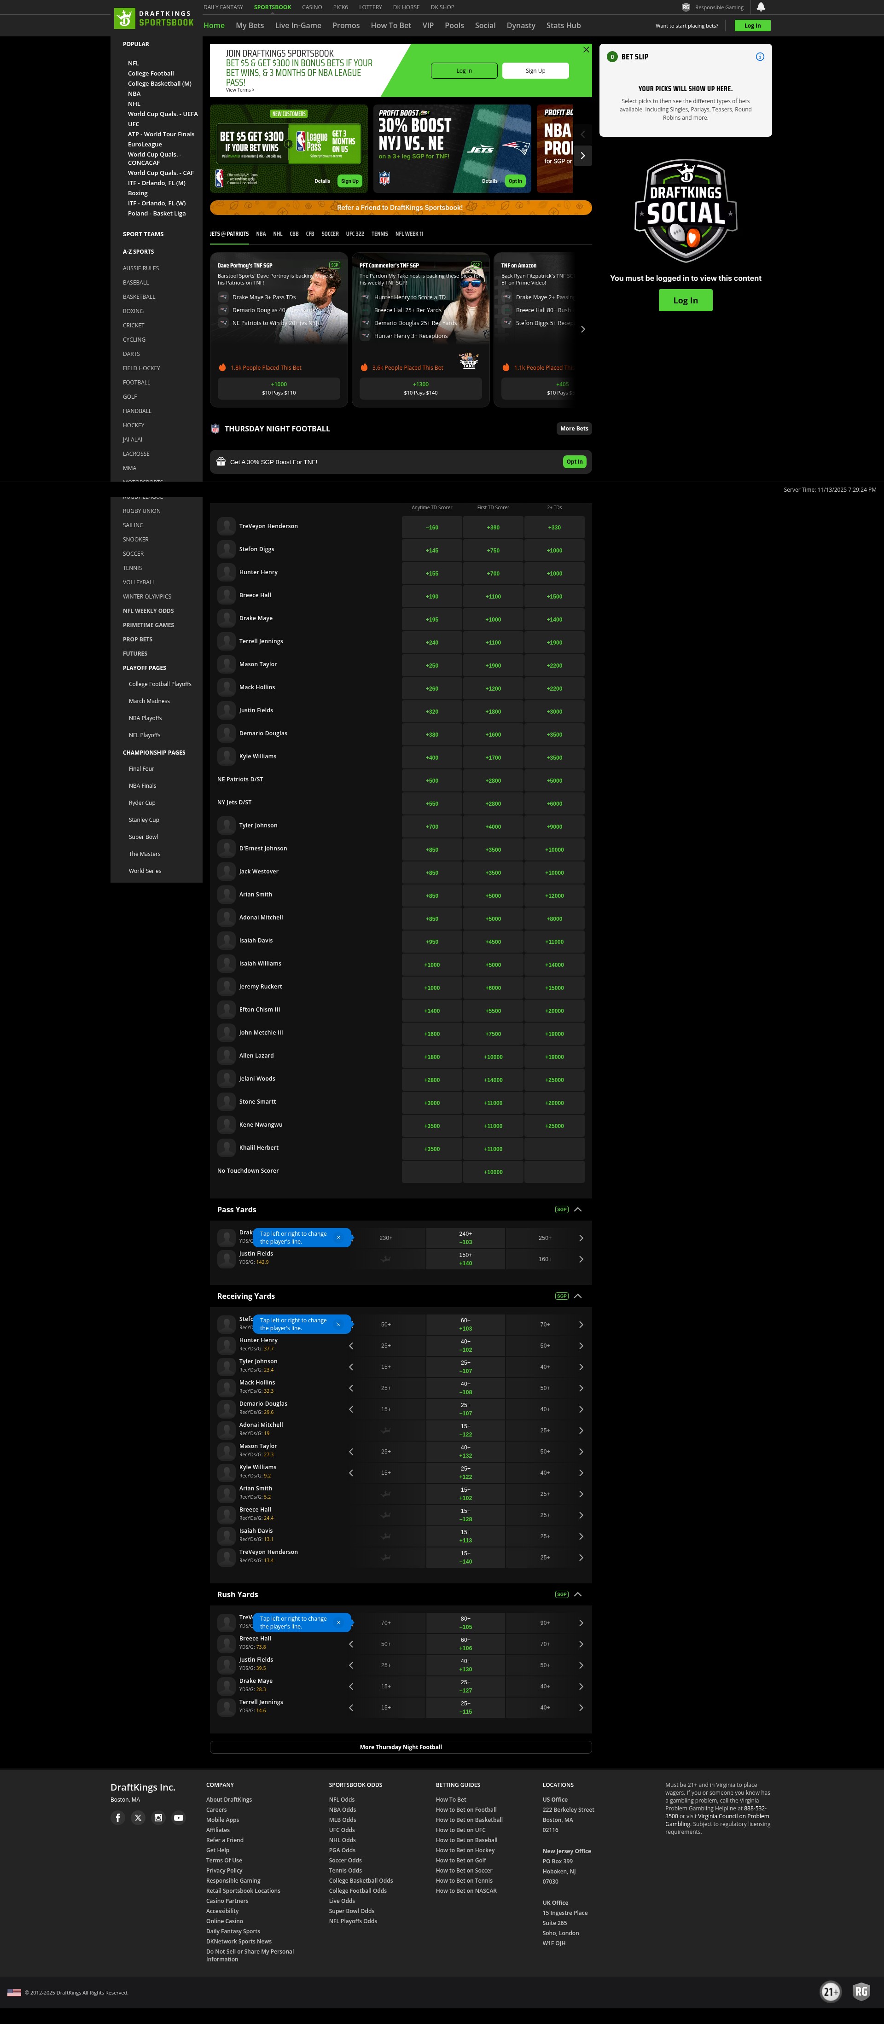884x2024 pixels.
Task: Dismiss the line-change tooltip under Pass Yards
Action: 339,1238
